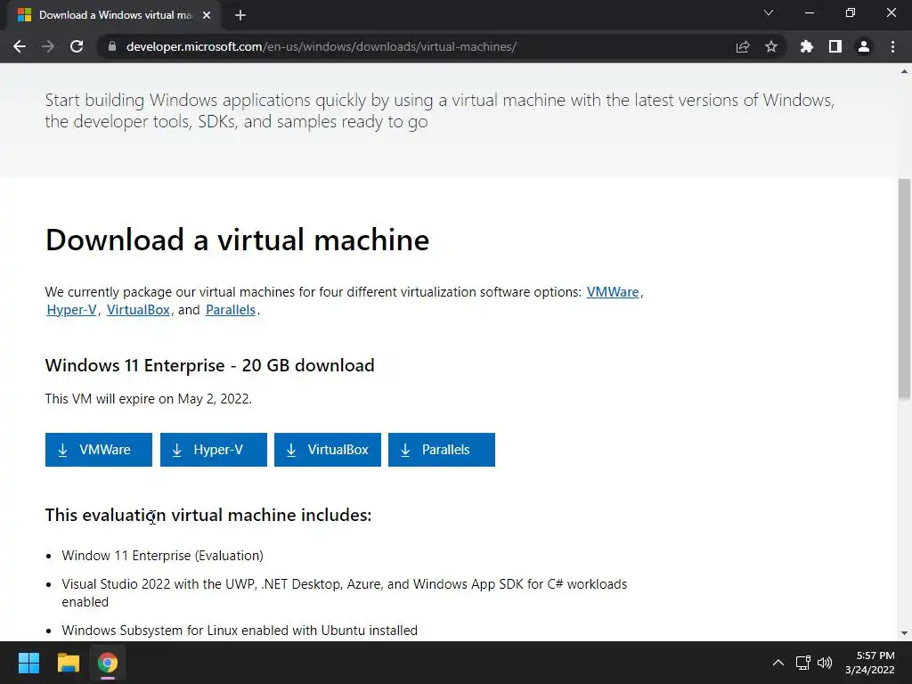The width and height of the screenshot is (912, 684).
Task: Click "Windows Subsystem for Linux enabled" bullet
Action: [240, 631]
